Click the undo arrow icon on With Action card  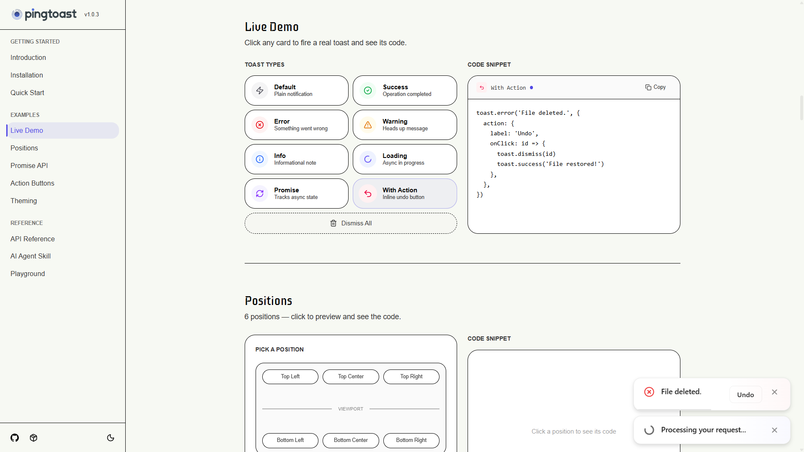point(368,194)
